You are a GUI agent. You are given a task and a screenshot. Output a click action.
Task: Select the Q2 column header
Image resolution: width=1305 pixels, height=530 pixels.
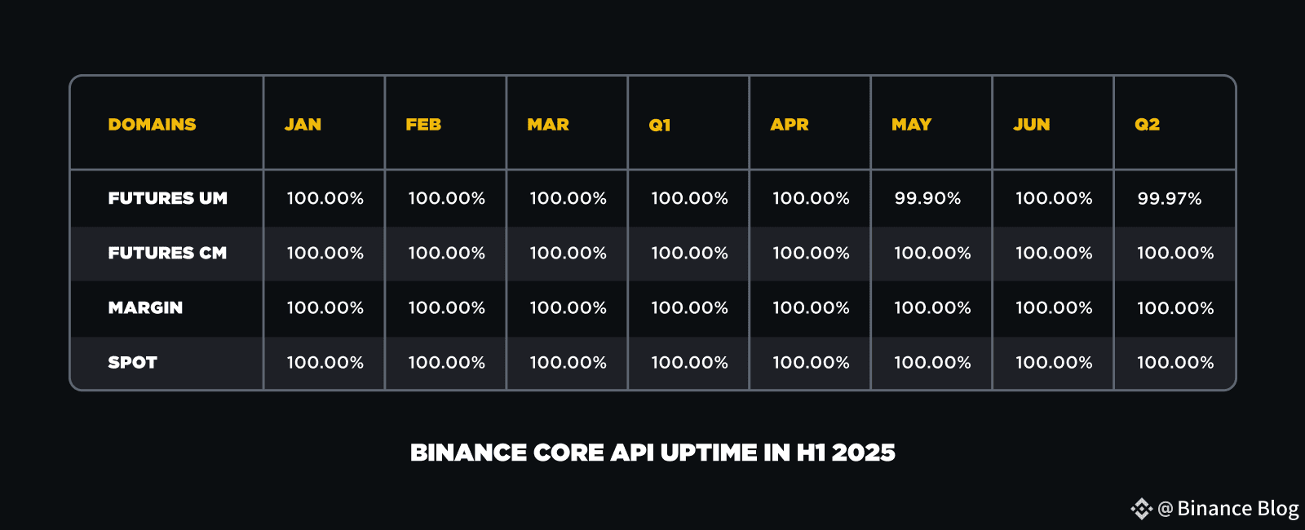[x=1147, y=124]
